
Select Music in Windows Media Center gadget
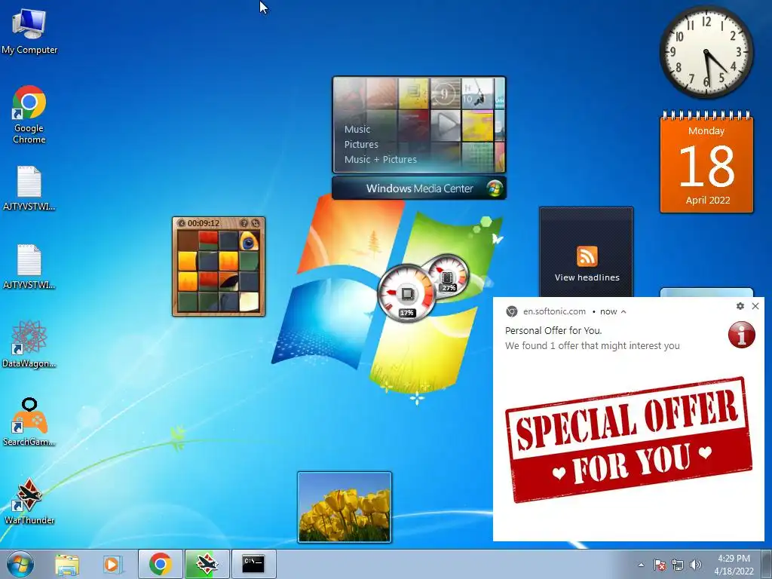coord(357,130)
